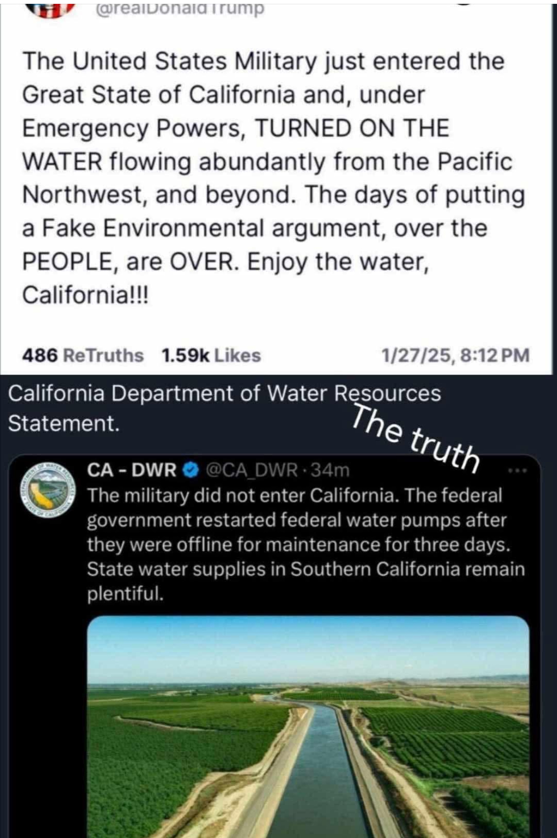
Task: Click the CA - DWR display name
Action: pyautogui.click(x=131, y=470)
